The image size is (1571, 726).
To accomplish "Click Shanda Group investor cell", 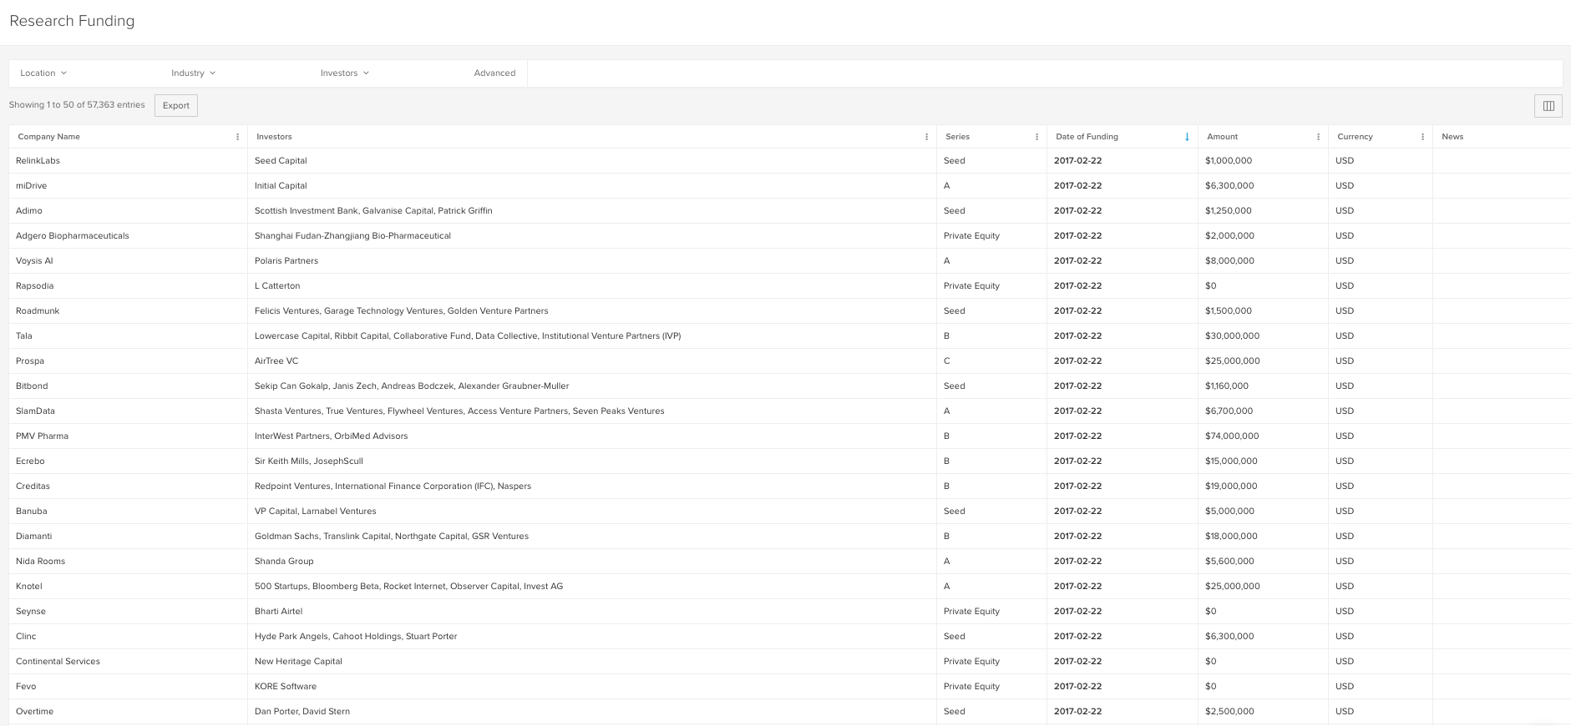I will [592, 561].
